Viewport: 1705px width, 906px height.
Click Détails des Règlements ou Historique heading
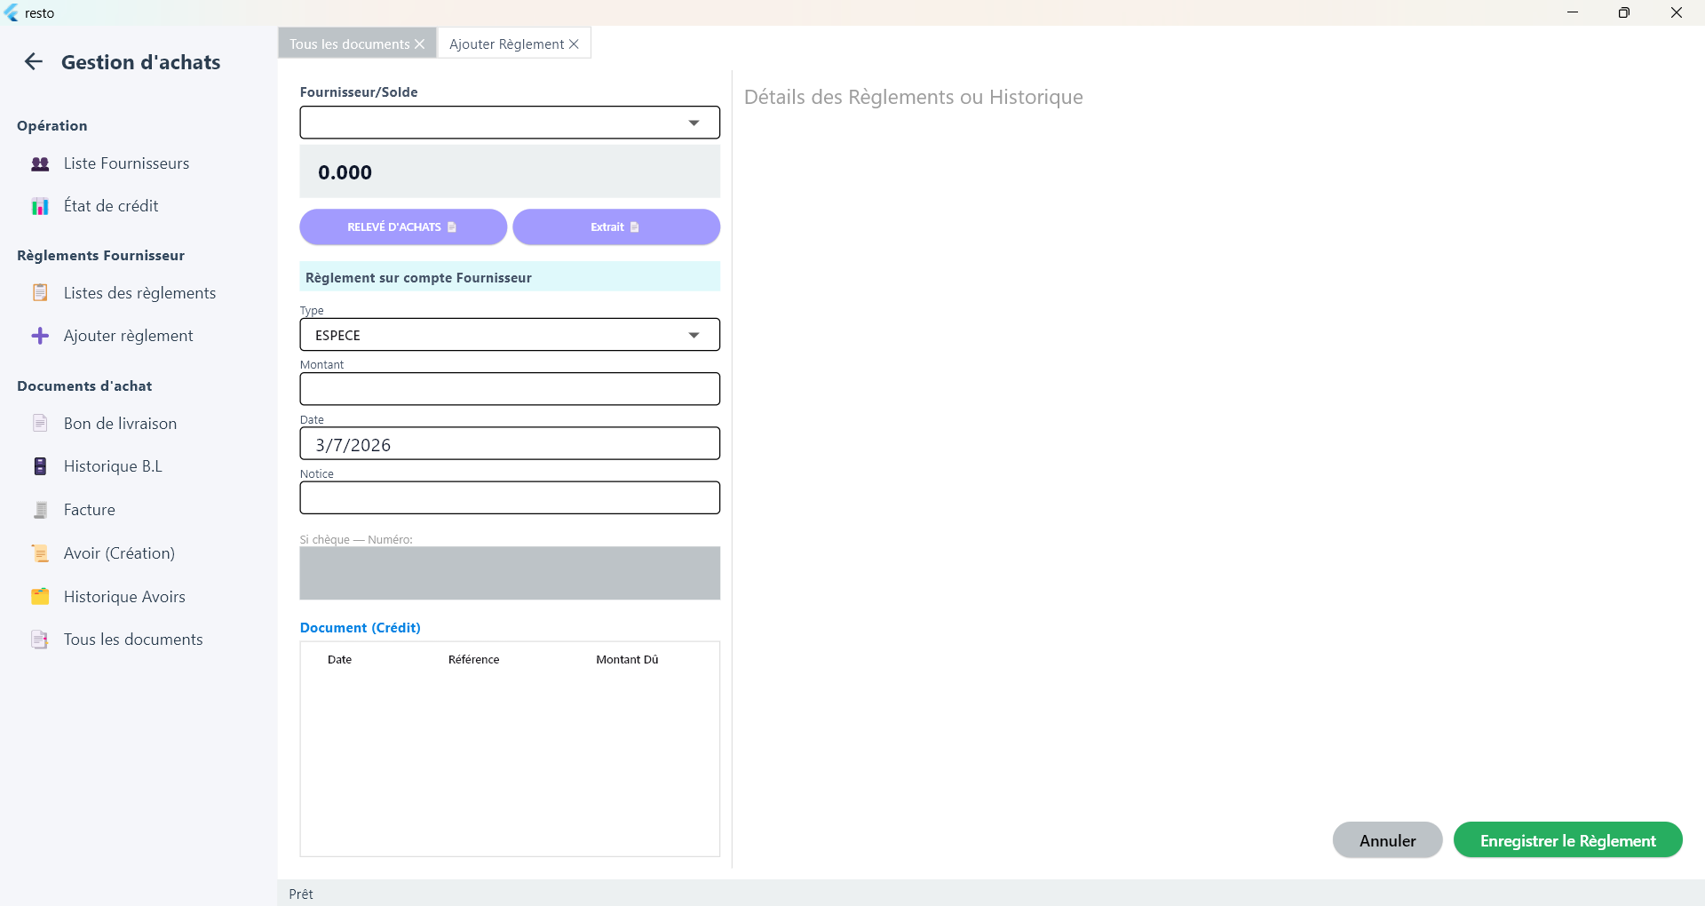click(x=913, y=97)
